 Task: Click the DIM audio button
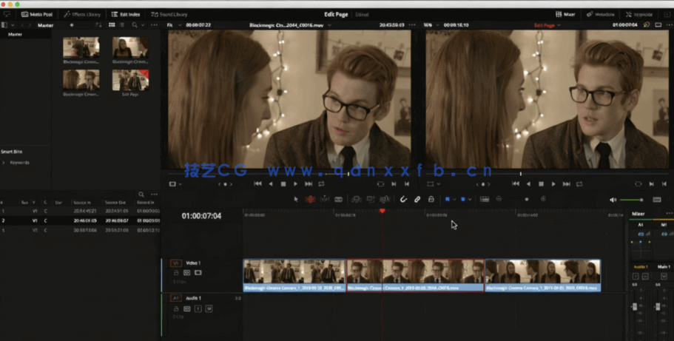tap(657, 200)
